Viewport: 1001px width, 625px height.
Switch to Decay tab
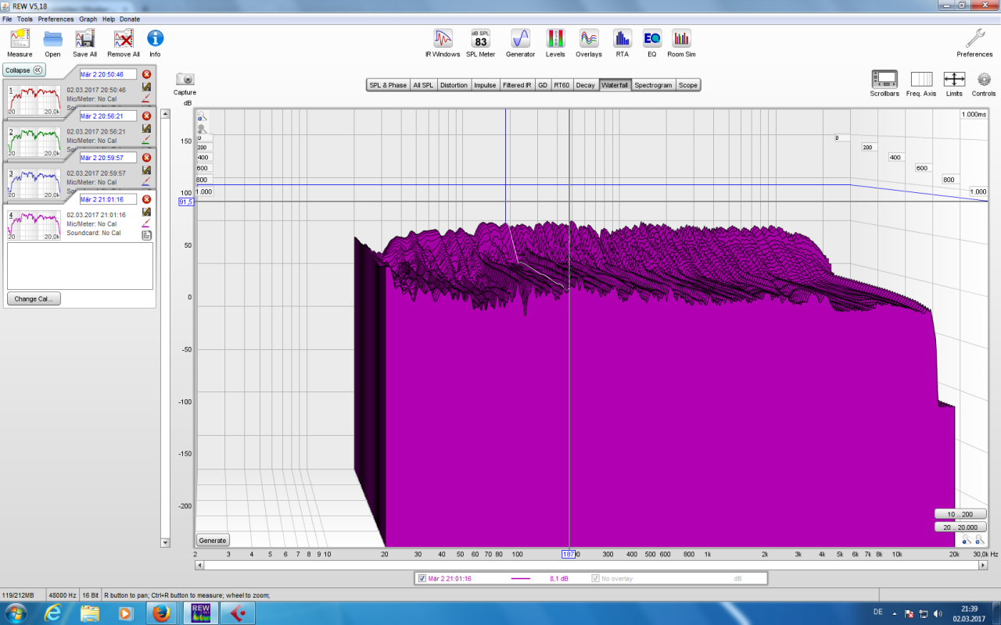pos(586,85)
